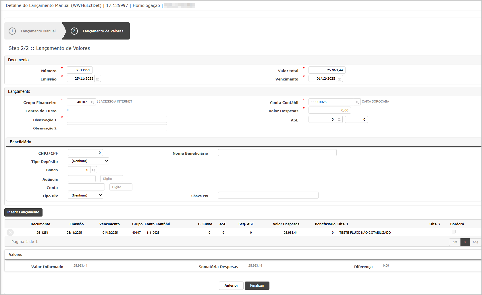
Task: Click the Observação 1 text field
Action: [x=117, y=119]
